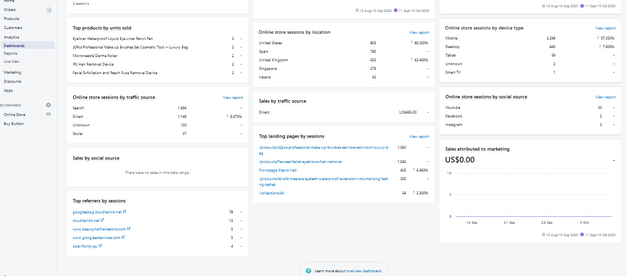View report for sessions by location
Viewport: 626px width, 276px height.
point(419,32)
